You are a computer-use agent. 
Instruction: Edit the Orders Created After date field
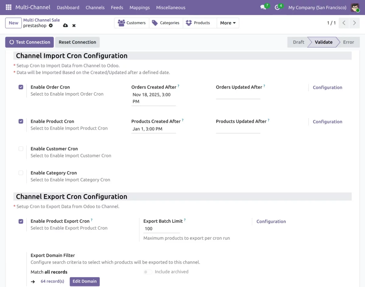click(x=154, y=98)
